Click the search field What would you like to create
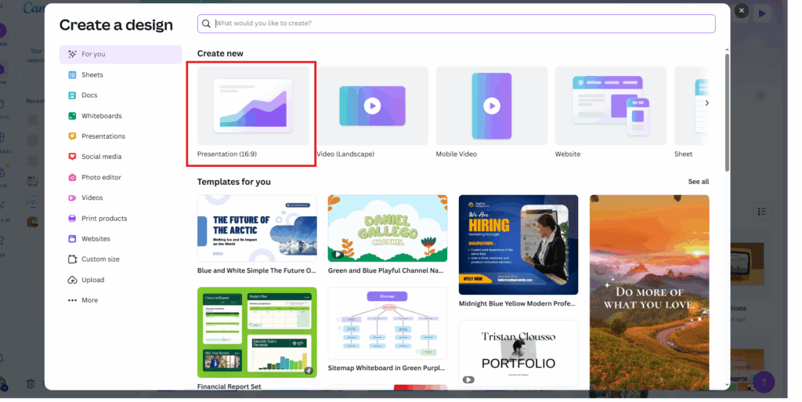 [x=457, y=24]
